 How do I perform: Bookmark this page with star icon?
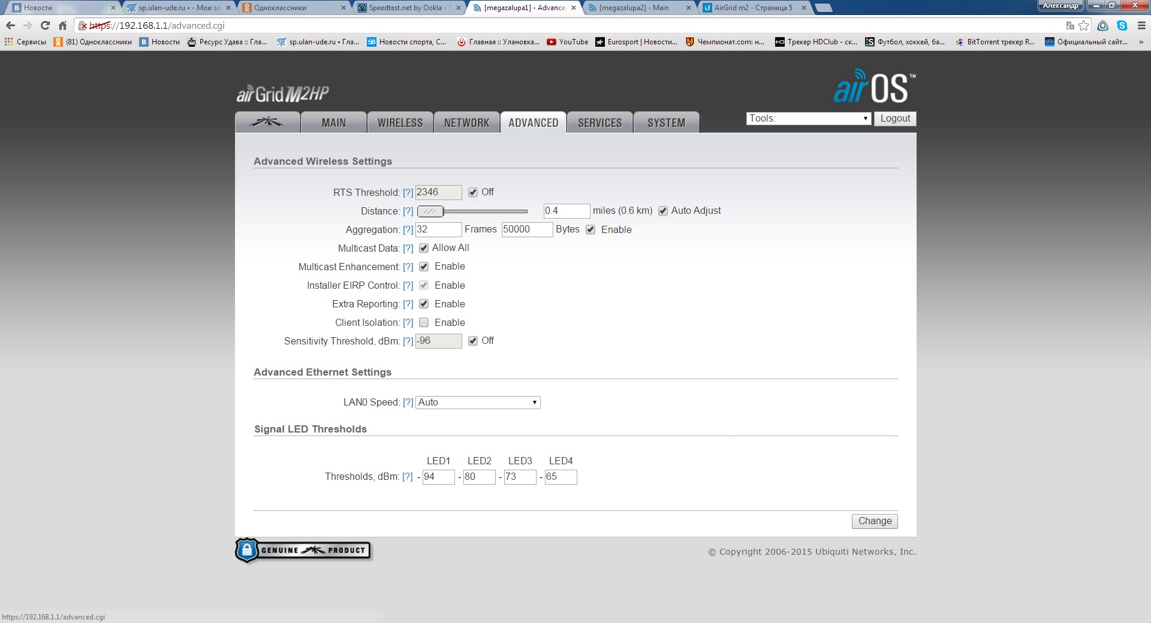[1084, 25]
